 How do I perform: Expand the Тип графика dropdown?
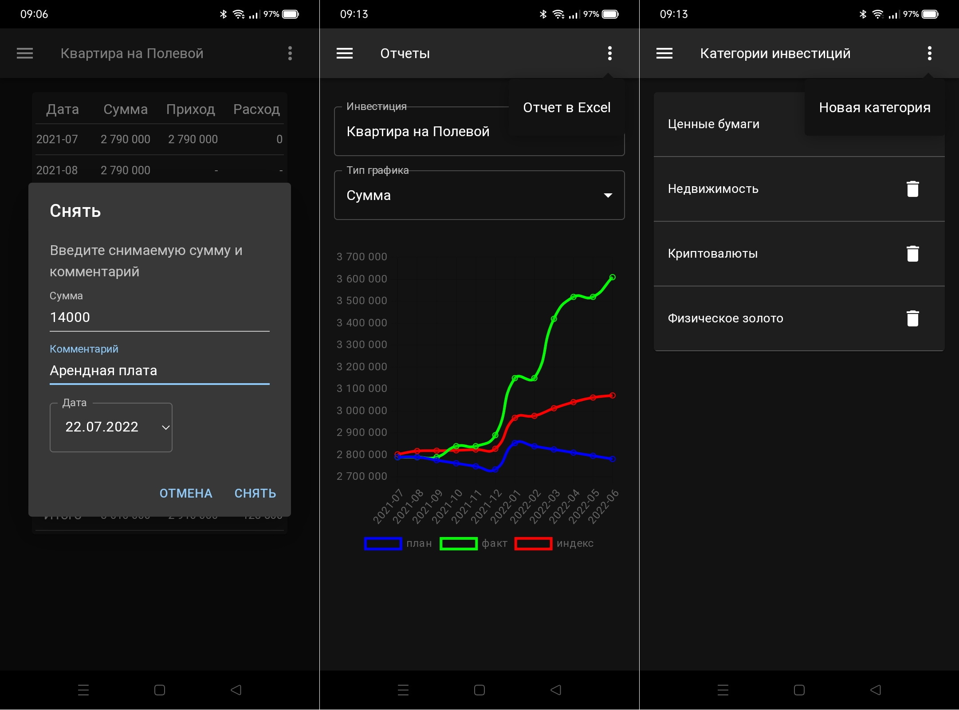coord(479,196)
